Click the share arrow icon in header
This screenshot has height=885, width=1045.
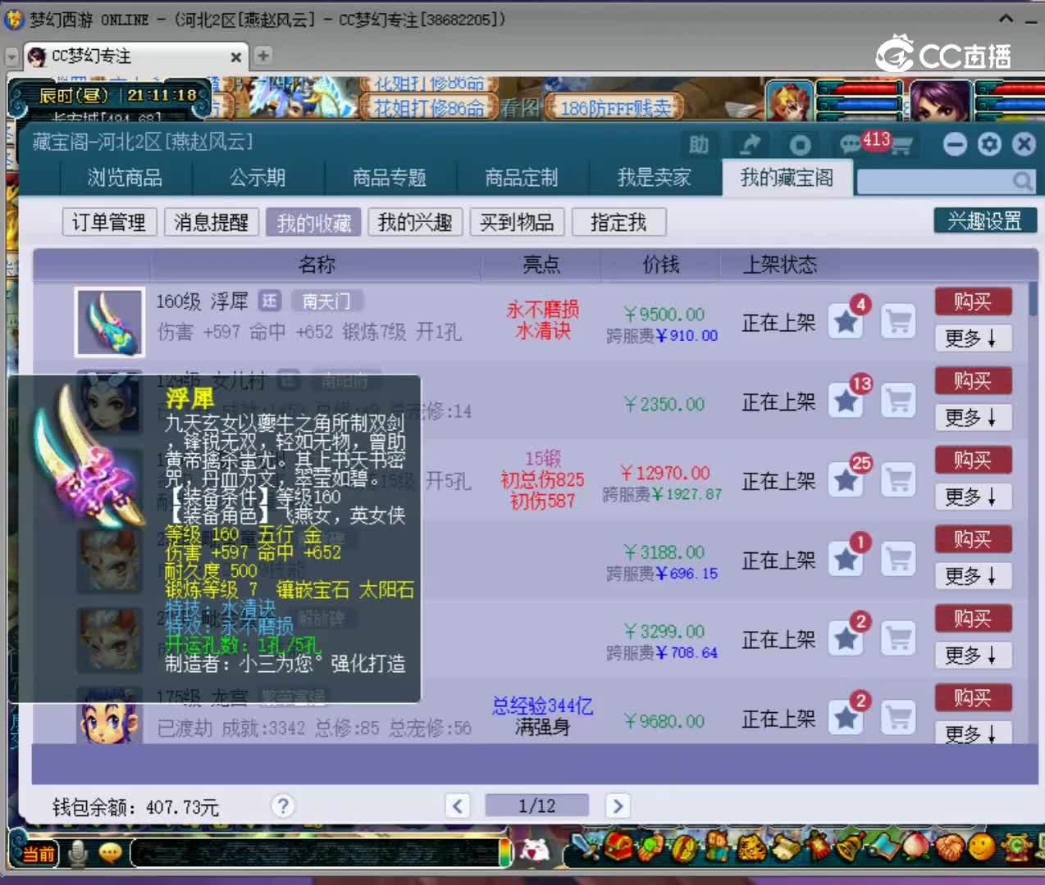click(x=751, y=144)
